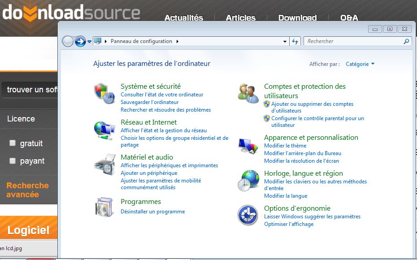Click shield icon beside Configurer le contrôle parental
The width and height of the screenshot is (417, 260).
tap(267, 118)
